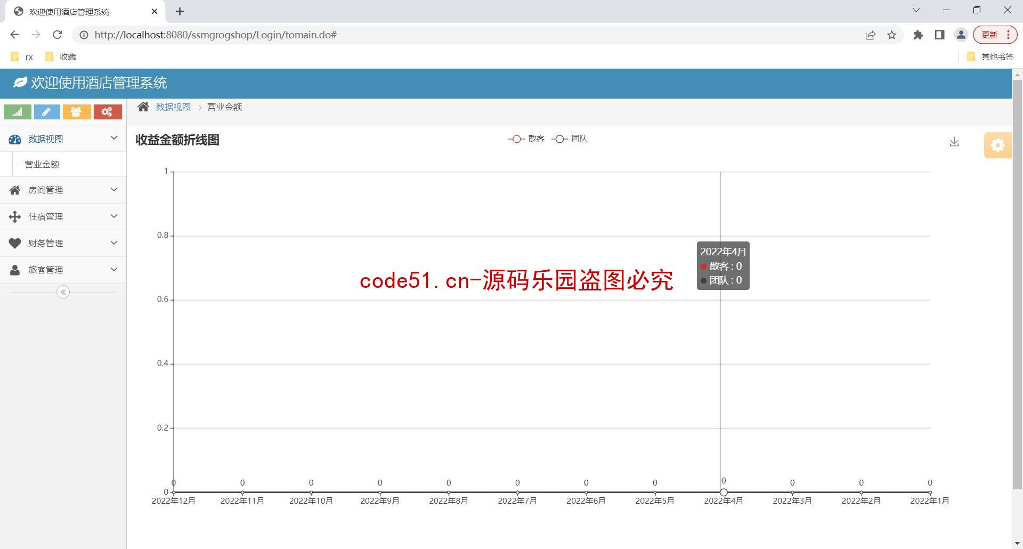Click the red gears settings shortcut icon

coord(108,112)
